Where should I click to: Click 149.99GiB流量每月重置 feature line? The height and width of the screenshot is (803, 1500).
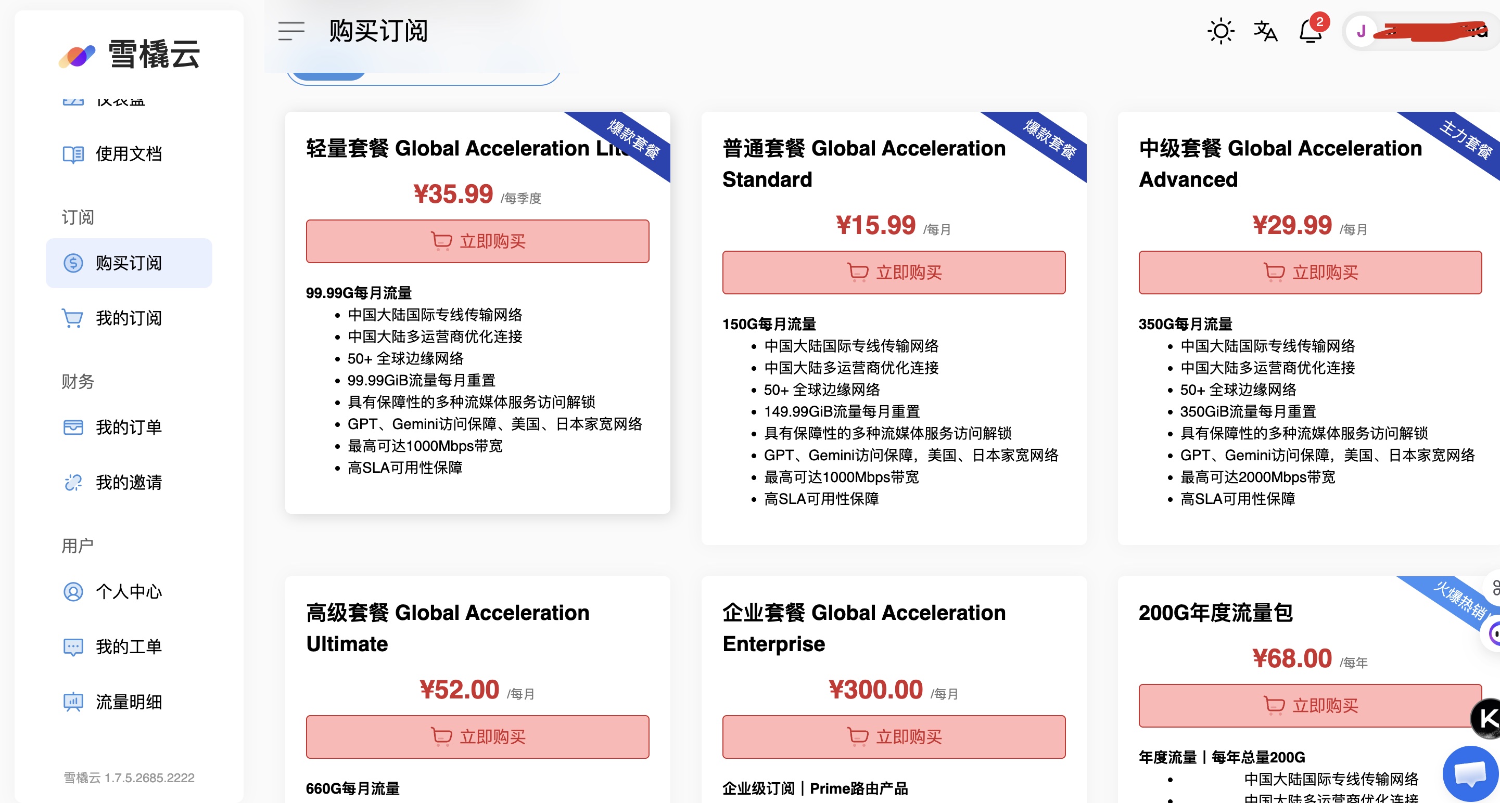(x=842, y=411)
